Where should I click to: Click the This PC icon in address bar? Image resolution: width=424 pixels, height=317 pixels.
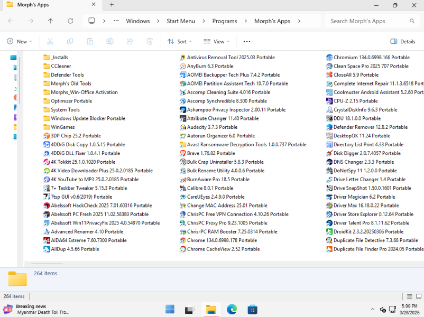pos(91,21)
